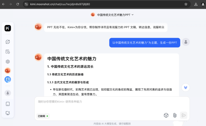Open the mobile app icon in sidebar

coord(8,104)
